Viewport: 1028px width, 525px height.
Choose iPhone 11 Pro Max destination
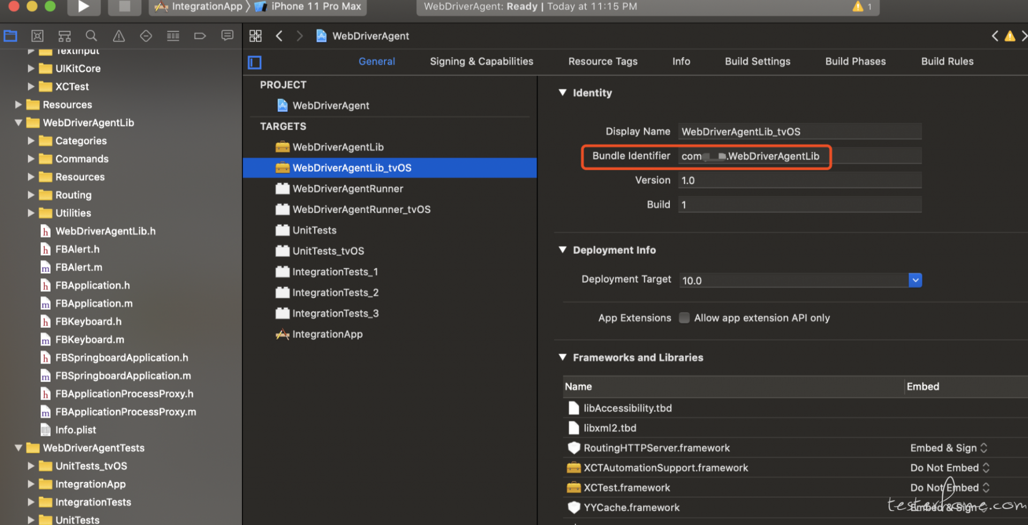click(308, 6)
